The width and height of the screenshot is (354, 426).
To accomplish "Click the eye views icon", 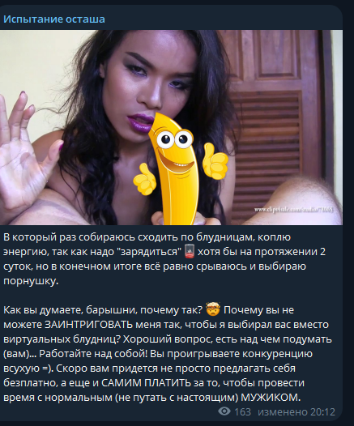I will coord(224,411).
